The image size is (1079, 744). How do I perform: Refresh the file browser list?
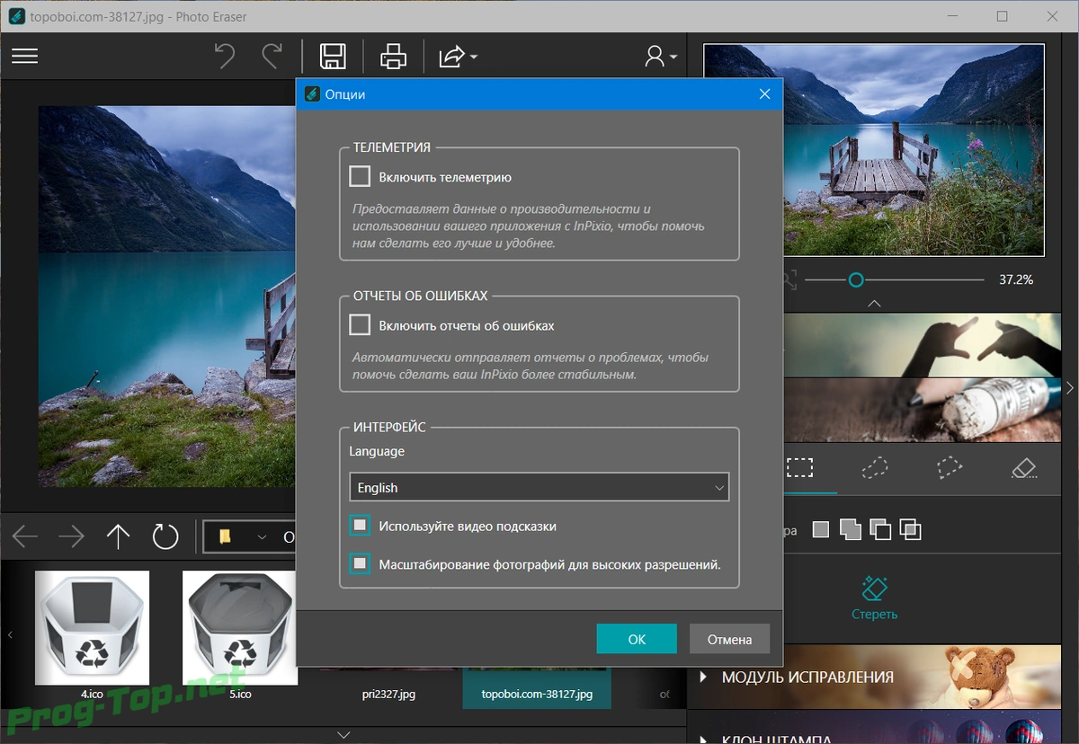click(165, 537)
